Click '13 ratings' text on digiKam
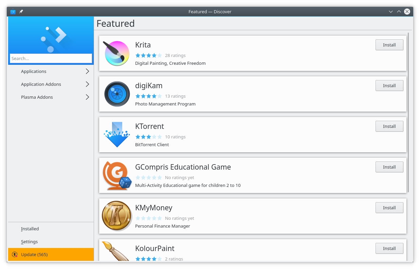This screenshot has height=269, width=420. pyautogui.click(x=175, y=96)
